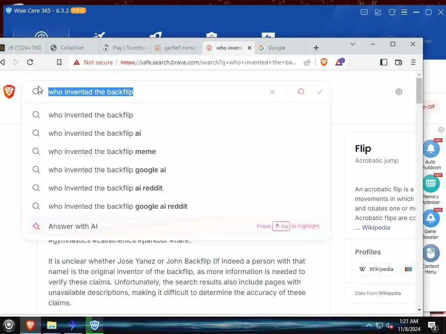Open the Wikipedia link in Flip panel
This screenshot has height=334, width=446.
(376, 227)
